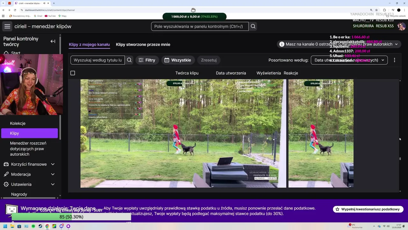Open the three-dot clips options menu
Screen dimensions: 408x230
pos(394,60)
